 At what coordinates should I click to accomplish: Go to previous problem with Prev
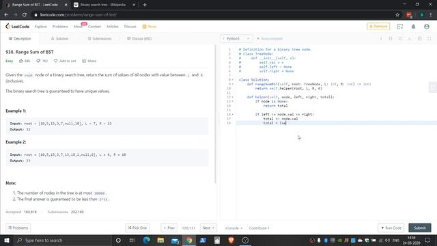pyautogui.click(x=169, y=228)
